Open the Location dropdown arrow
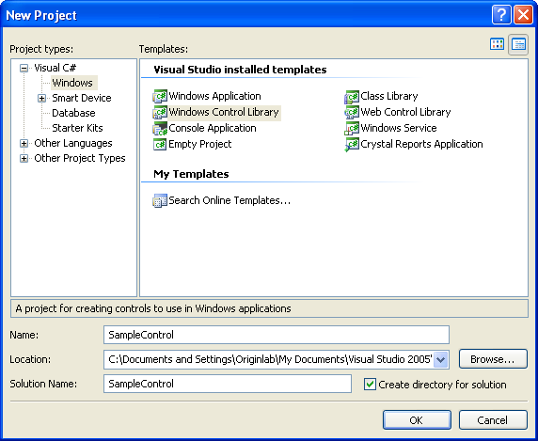 tap(441, 359)
